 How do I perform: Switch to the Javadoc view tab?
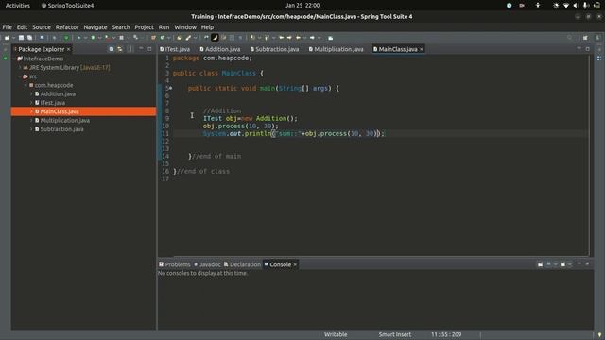pos(207,264)
